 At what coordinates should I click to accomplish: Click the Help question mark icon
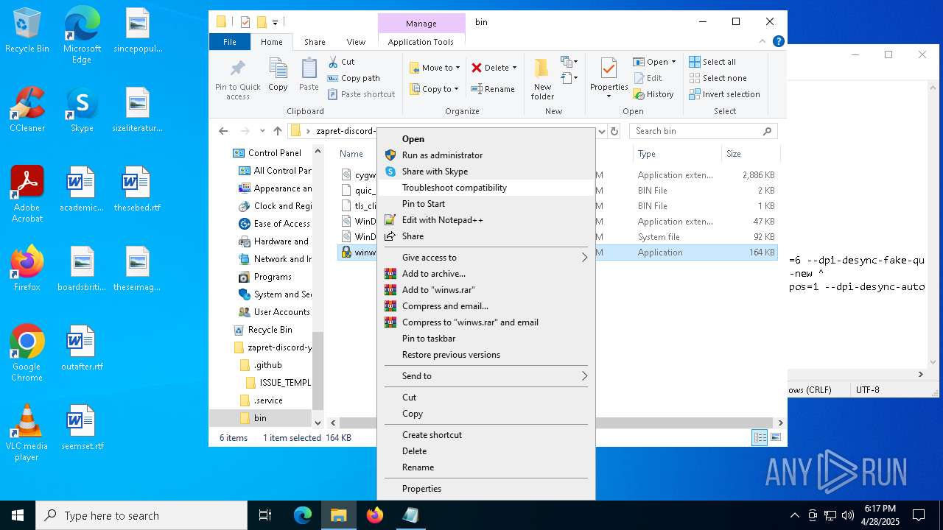click(x=778, y=42)
